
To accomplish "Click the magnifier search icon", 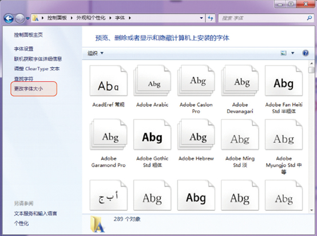I will (310, 18).
